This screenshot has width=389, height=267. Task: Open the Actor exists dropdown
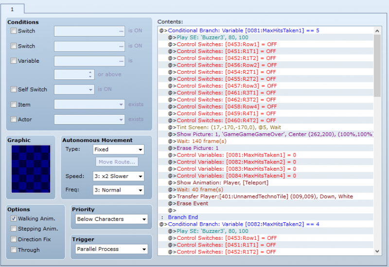coord(89,119)
